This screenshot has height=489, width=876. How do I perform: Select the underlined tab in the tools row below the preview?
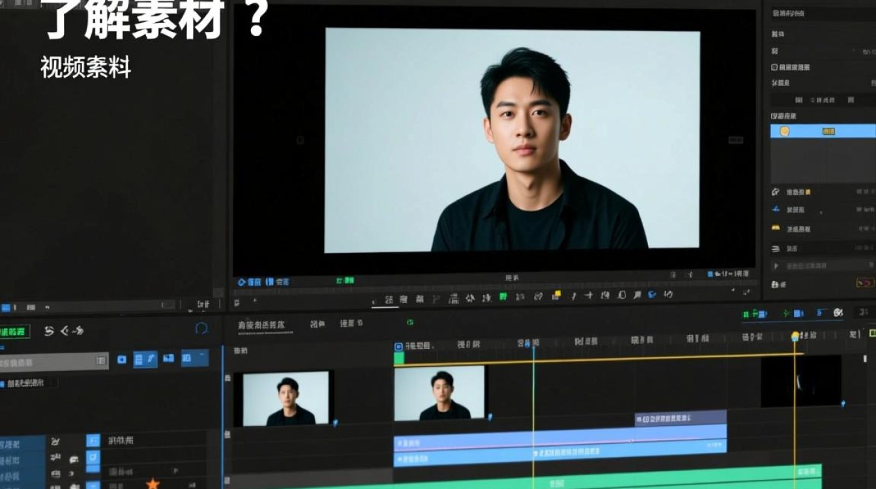pyautogui.click(x=388, y=299)
